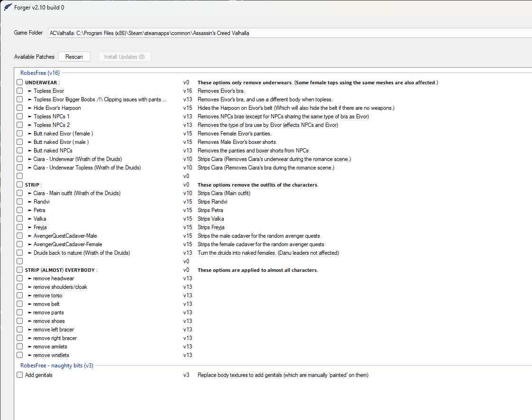Tick the AvengerQuestCadaver-Male checkbox

(x=20, y=236)
